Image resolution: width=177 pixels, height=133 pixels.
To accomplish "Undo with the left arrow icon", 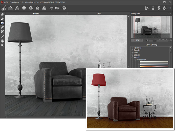I will pos(51,8).
